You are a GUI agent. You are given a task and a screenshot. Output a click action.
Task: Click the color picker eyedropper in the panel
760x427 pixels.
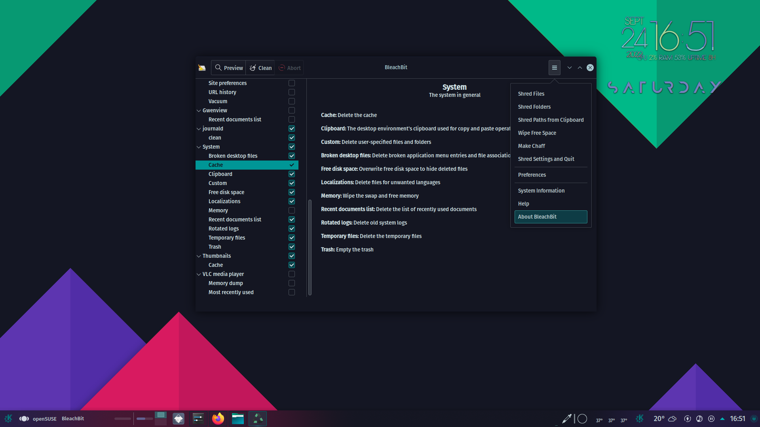(x=567, y=418)
